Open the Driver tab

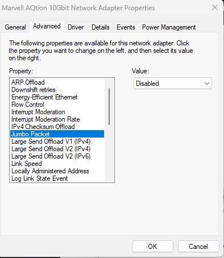(76, 27)
